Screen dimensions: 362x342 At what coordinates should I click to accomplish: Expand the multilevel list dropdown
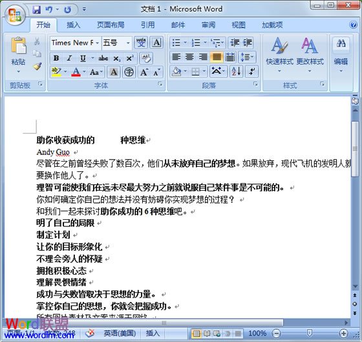point(222,43)
